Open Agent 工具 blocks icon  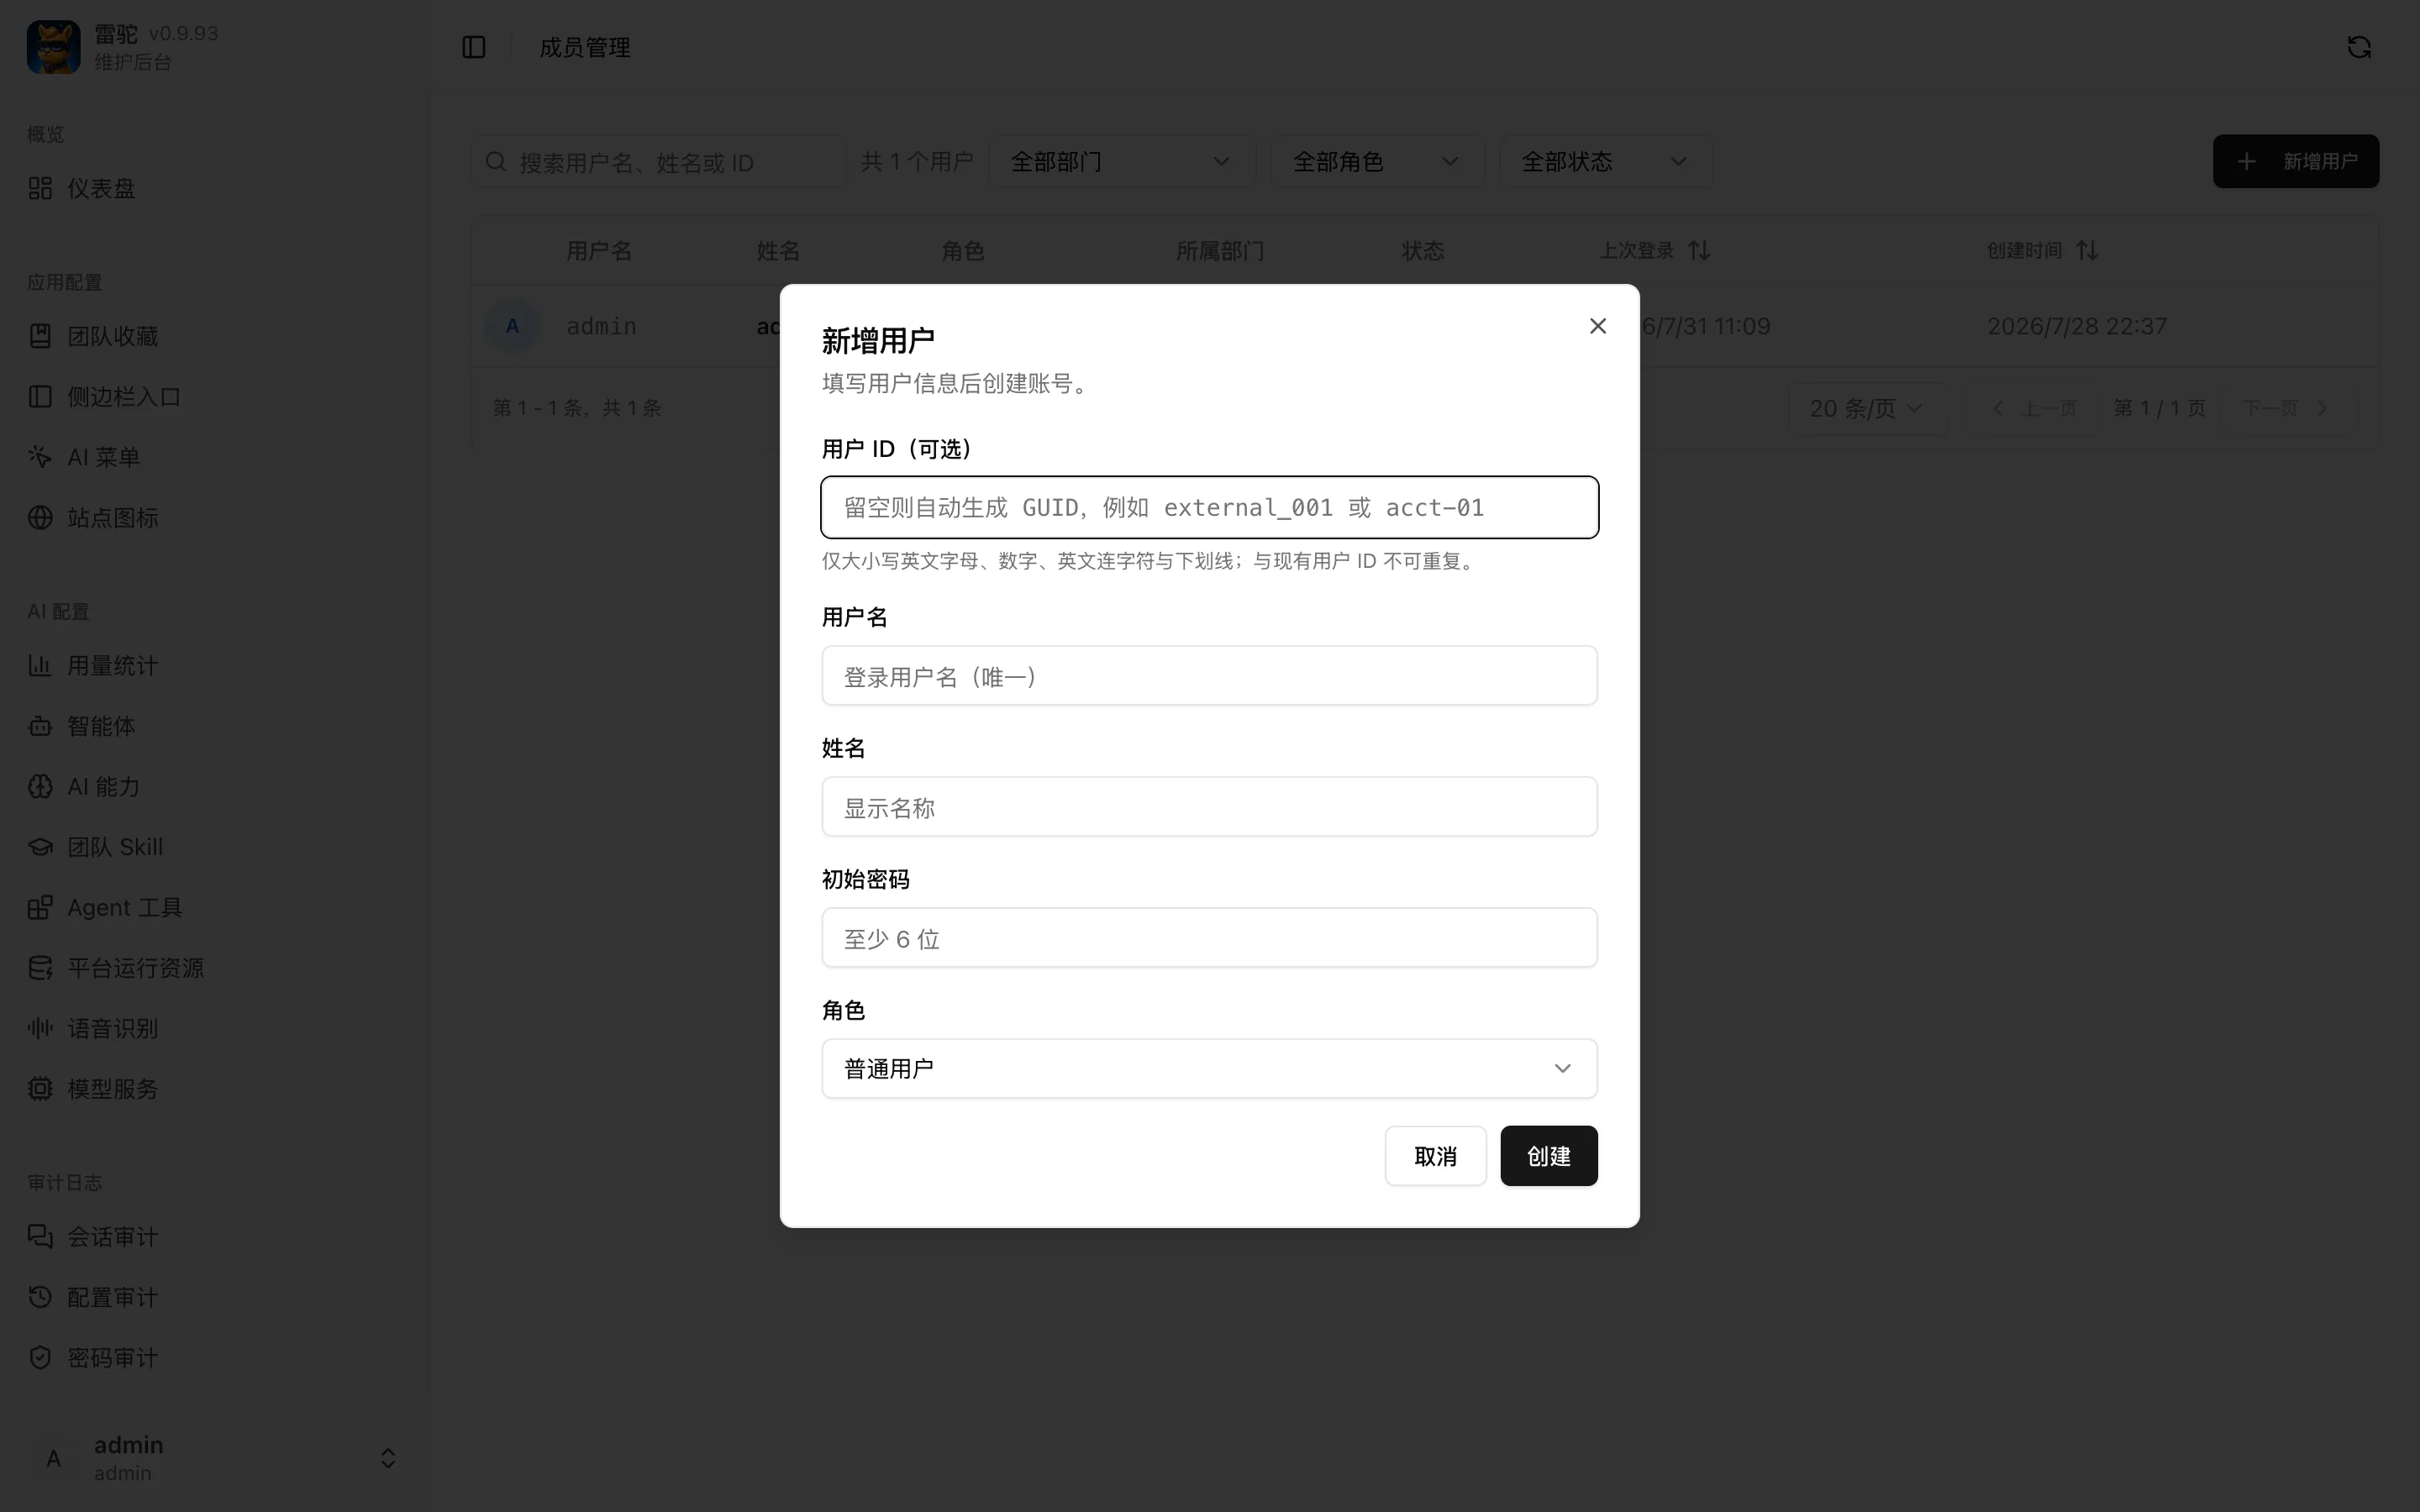(40, 908)
